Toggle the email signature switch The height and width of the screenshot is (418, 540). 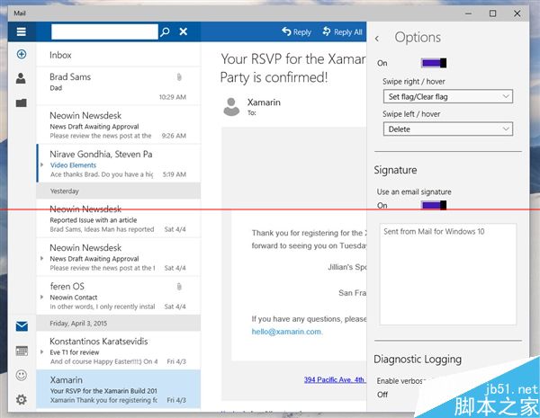point(433,206)
